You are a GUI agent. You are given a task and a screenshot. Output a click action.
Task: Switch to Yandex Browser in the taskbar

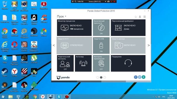click(x=43, y=97)
